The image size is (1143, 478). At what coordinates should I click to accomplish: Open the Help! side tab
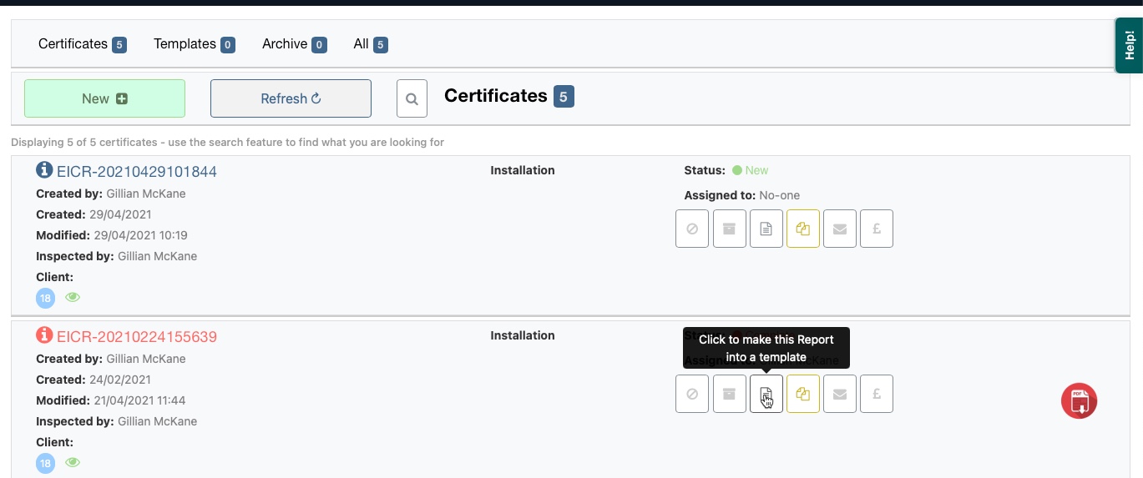pyautogui.click(x=1129, y=46)
